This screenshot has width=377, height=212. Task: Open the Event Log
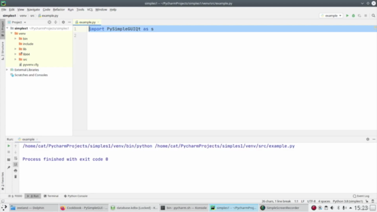pyautogui.click(x=361, y=196)
